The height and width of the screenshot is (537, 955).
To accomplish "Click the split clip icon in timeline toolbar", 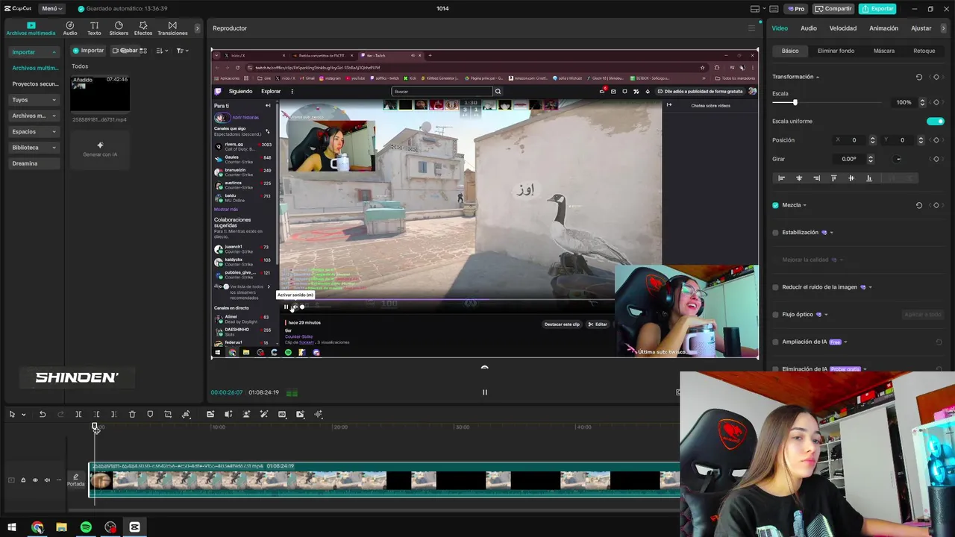I will pos(78,414).
